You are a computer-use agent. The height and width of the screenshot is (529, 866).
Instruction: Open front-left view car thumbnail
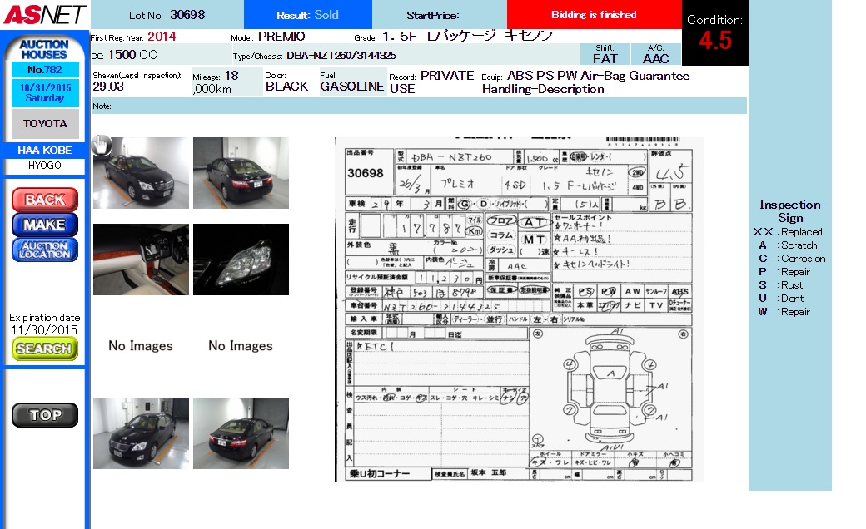(141, 172)
